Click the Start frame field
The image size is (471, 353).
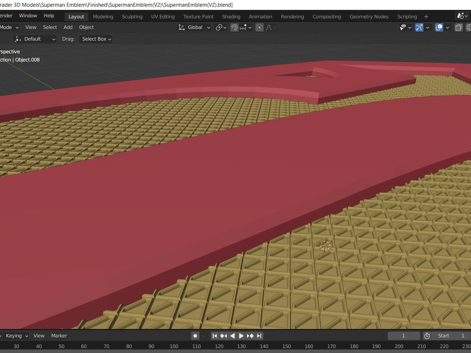[451, 336]
